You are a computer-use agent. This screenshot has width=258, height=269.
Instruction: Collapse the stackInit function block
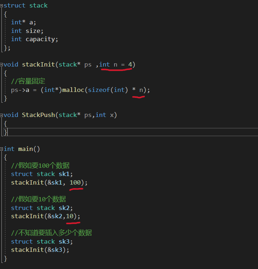pos(1,65)
